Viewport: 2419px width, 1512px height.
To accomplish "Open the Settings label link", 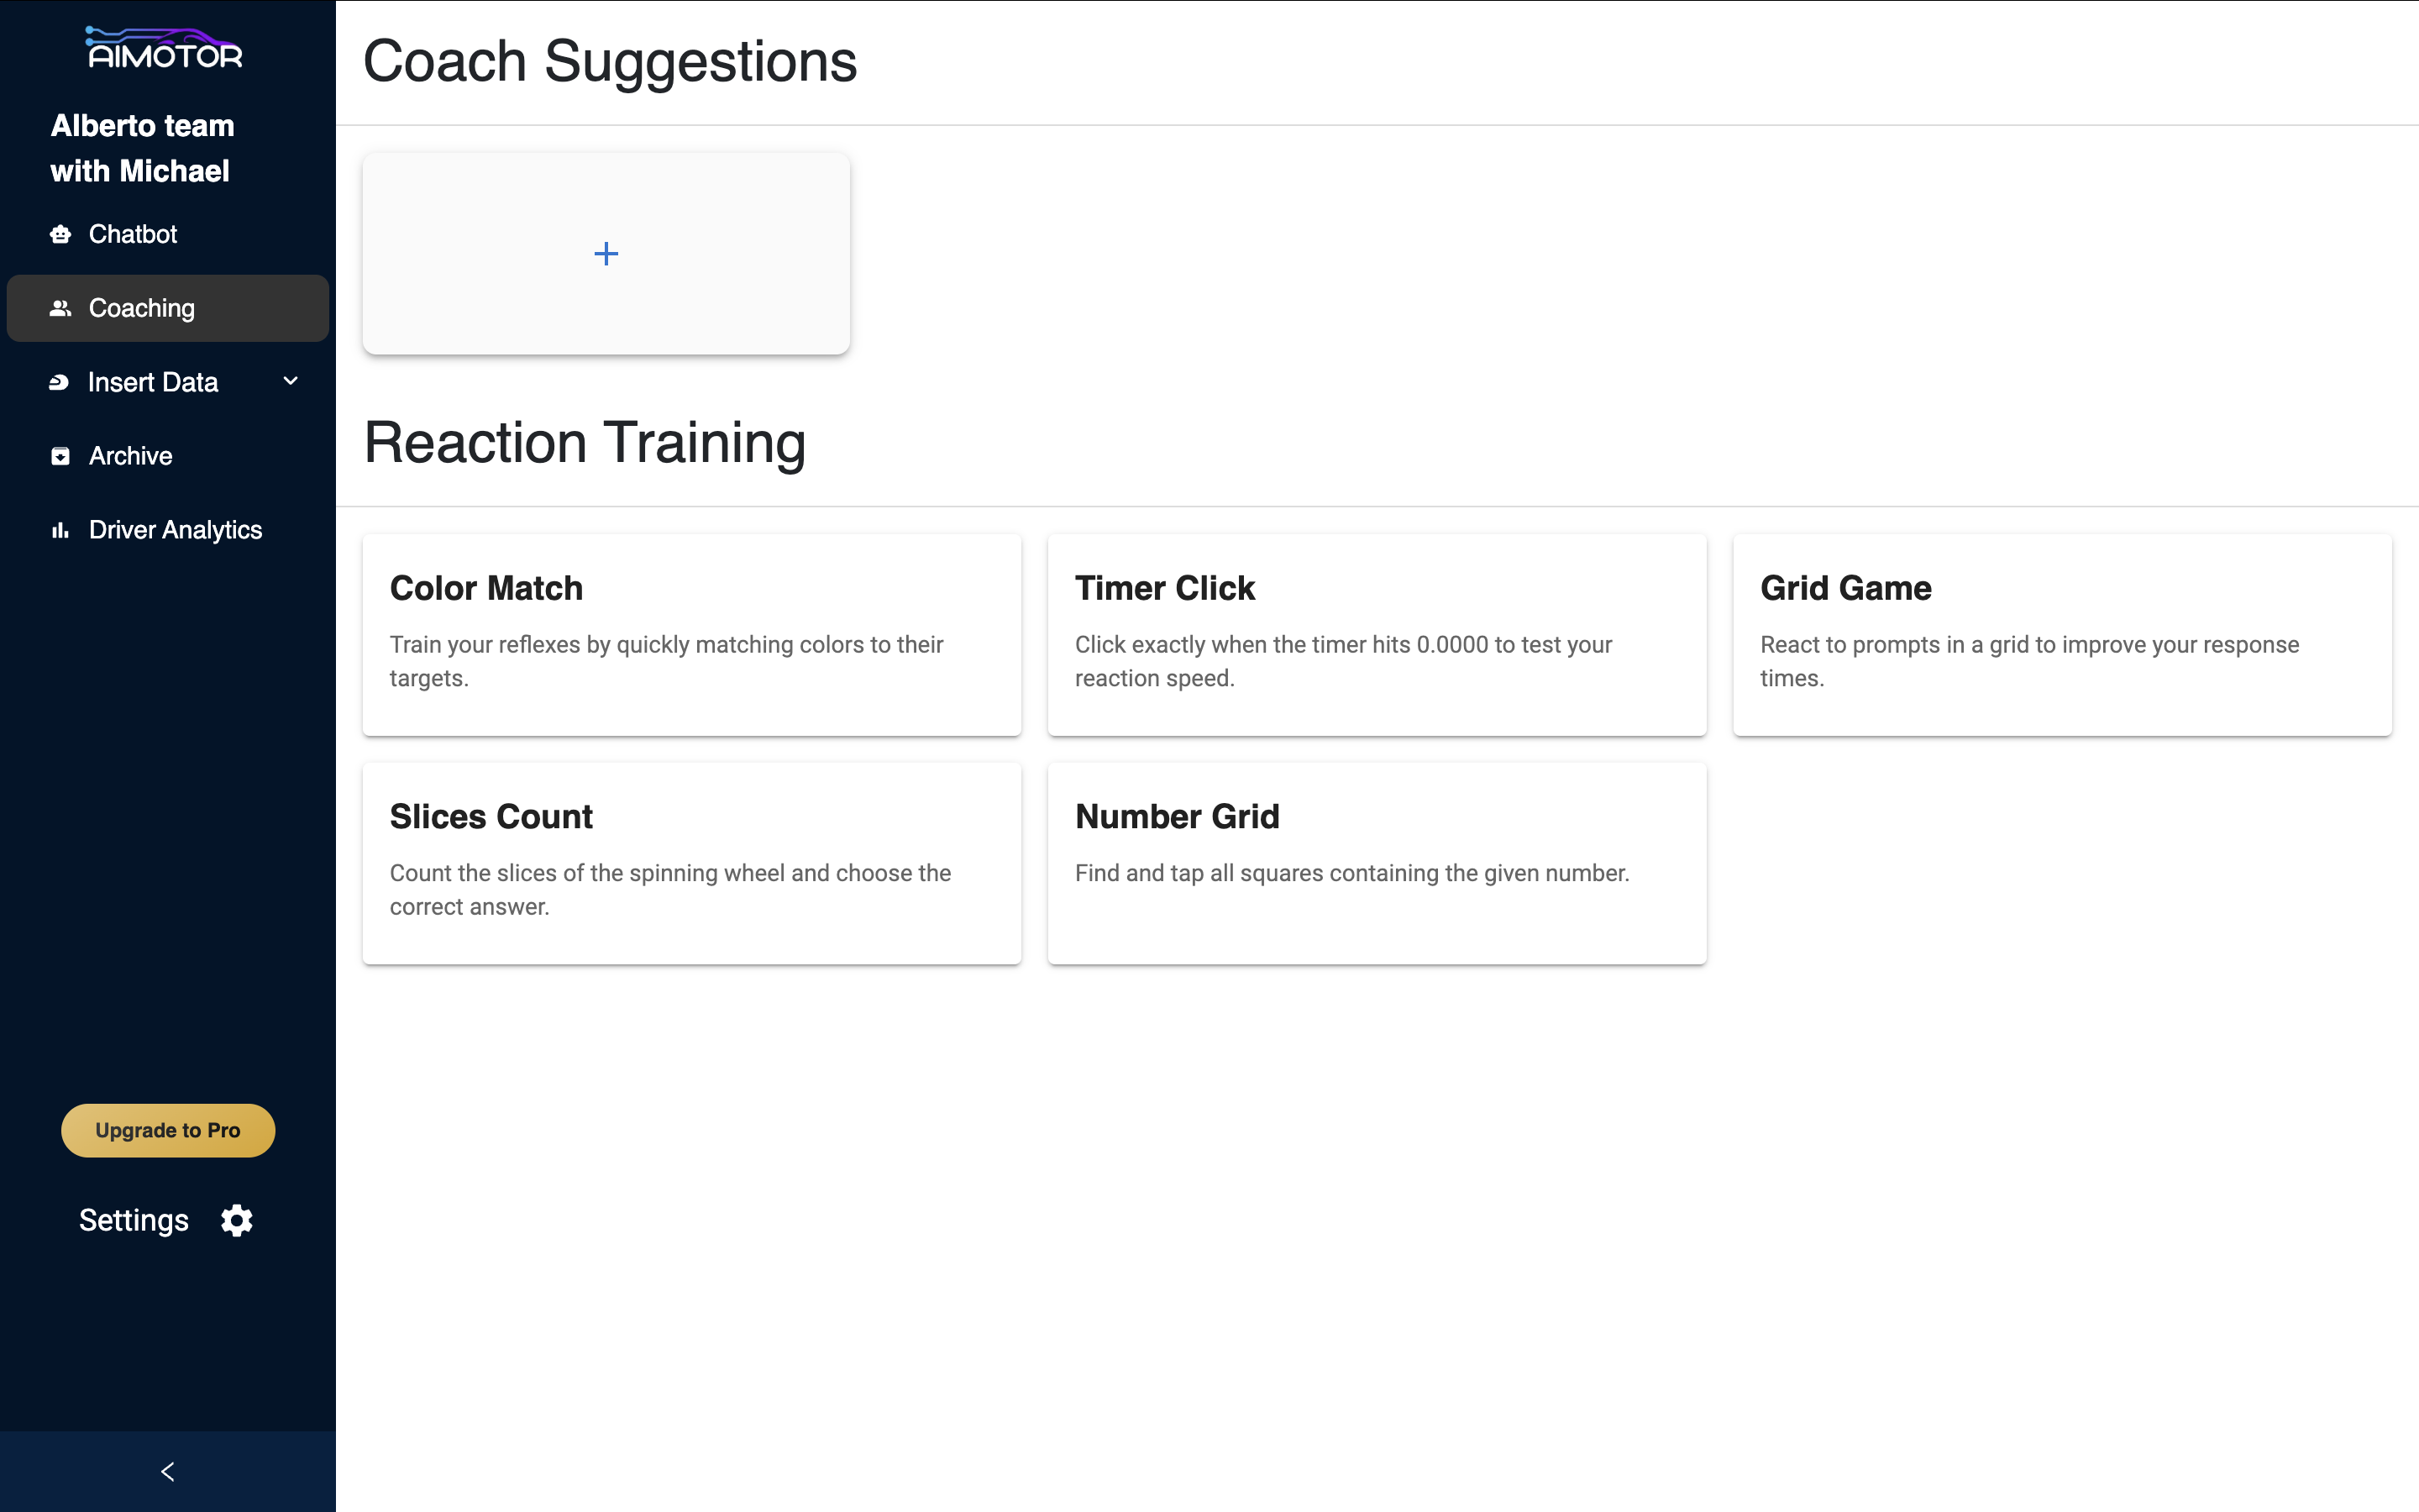I will tap(134, 1220).
